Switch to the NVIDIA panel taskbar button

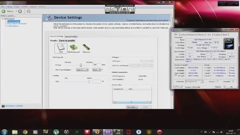pyautogui.click(x=118, y=132)
